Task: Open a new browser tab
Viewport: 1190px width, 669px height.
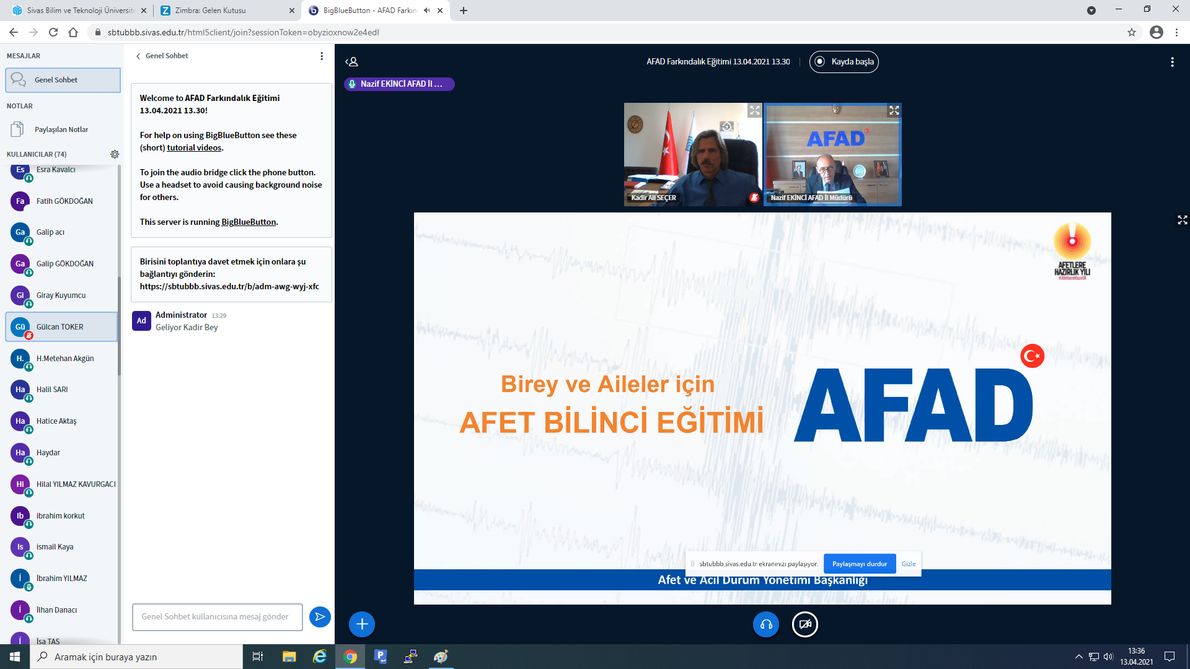Action: pyautogui.click(x=463, y=11)
